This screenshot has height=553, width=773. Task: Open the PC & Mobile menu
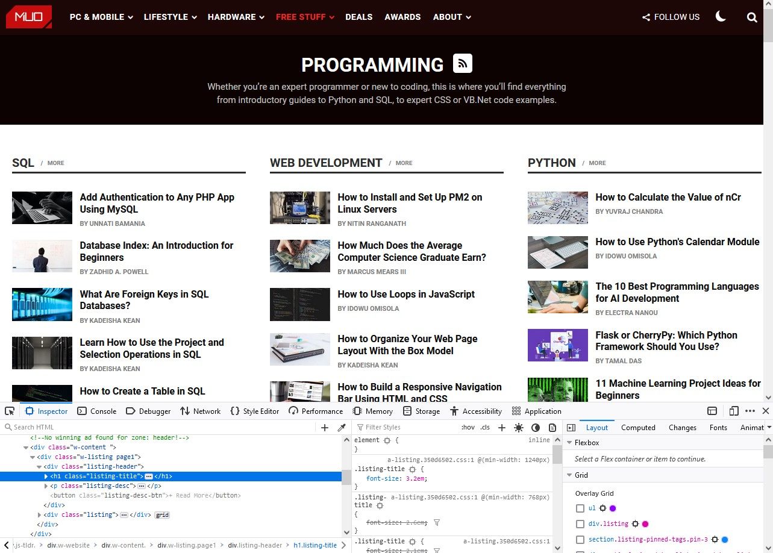coord(101,17)
